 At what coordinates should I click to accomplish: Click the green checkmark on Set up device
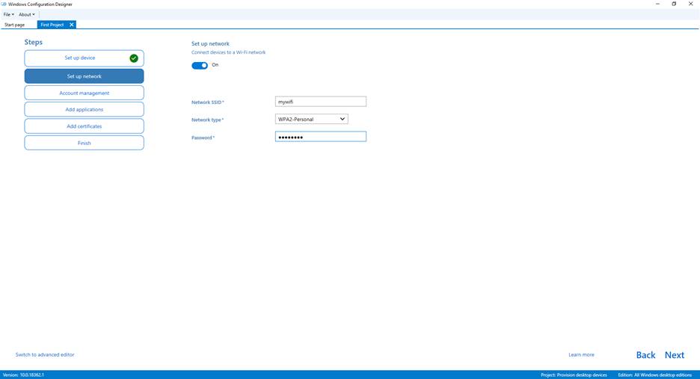(133, 58)
